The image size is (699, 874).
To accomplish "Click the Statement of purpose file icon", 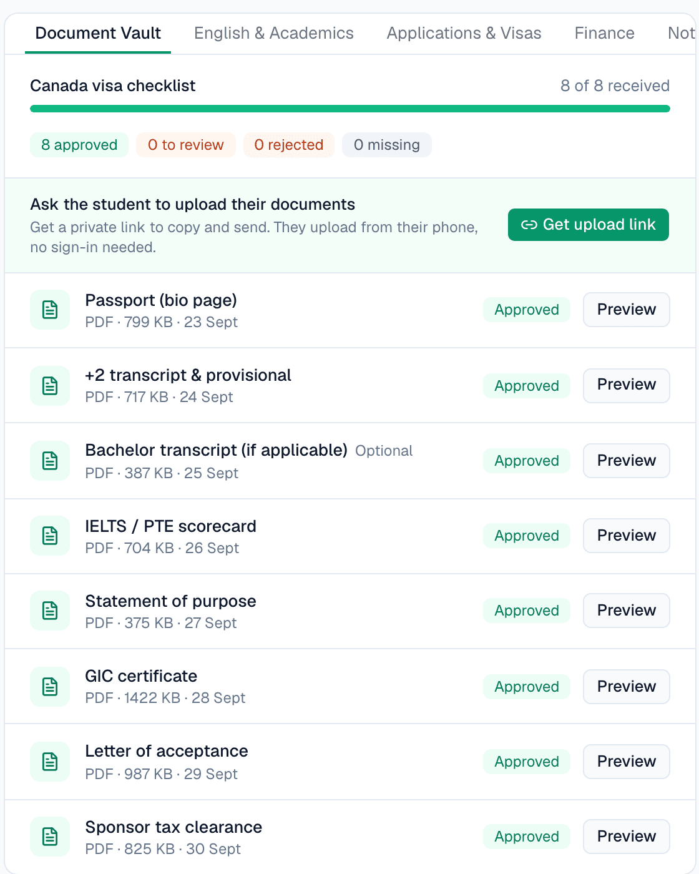I will pos(50,611).
